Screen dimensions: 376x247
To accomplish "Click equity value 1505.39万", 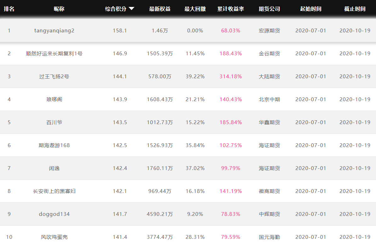I will [x=160, y=54].
